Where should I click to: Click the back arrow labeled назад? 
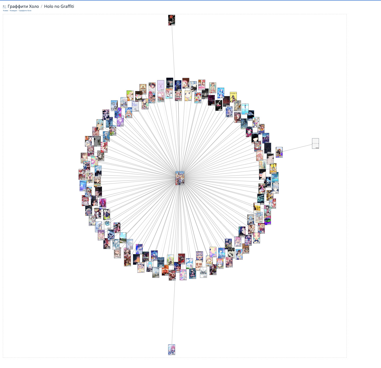pos(4,6)
